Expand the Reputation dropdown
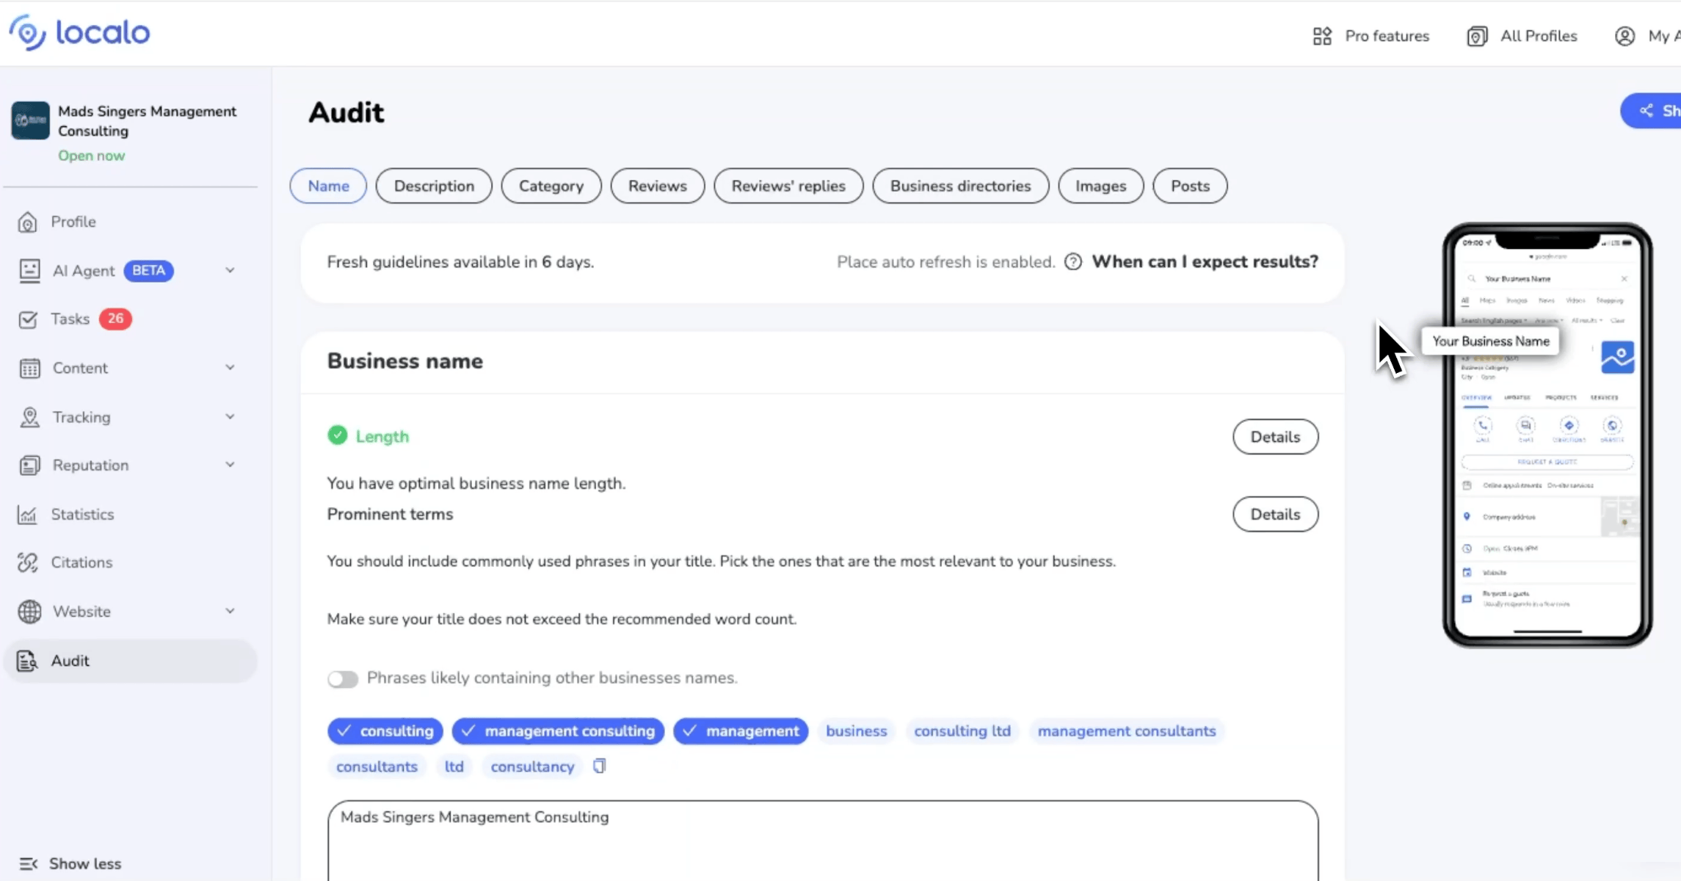The height and width of the screenshot is (881, 1681). 230,465
